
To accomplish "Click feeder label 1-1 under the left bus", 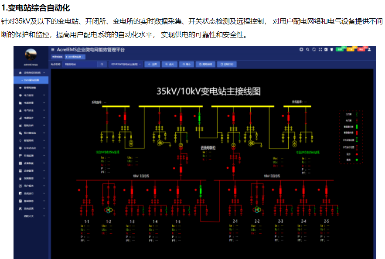I will (87, 222).
